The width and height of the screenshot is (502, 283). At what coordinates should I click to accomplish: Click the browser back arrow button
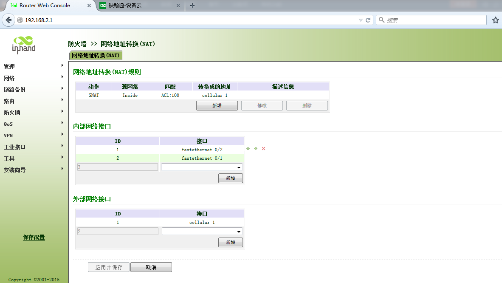pyautogui.click(x=8, y=20)
